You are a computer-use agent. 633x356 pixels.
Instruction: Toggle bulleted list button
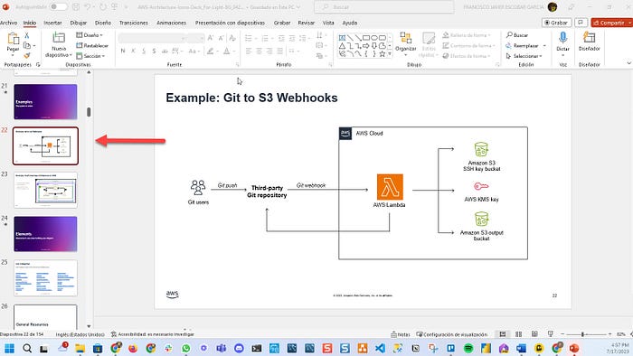pyautogui.click(x=249, y=38)
